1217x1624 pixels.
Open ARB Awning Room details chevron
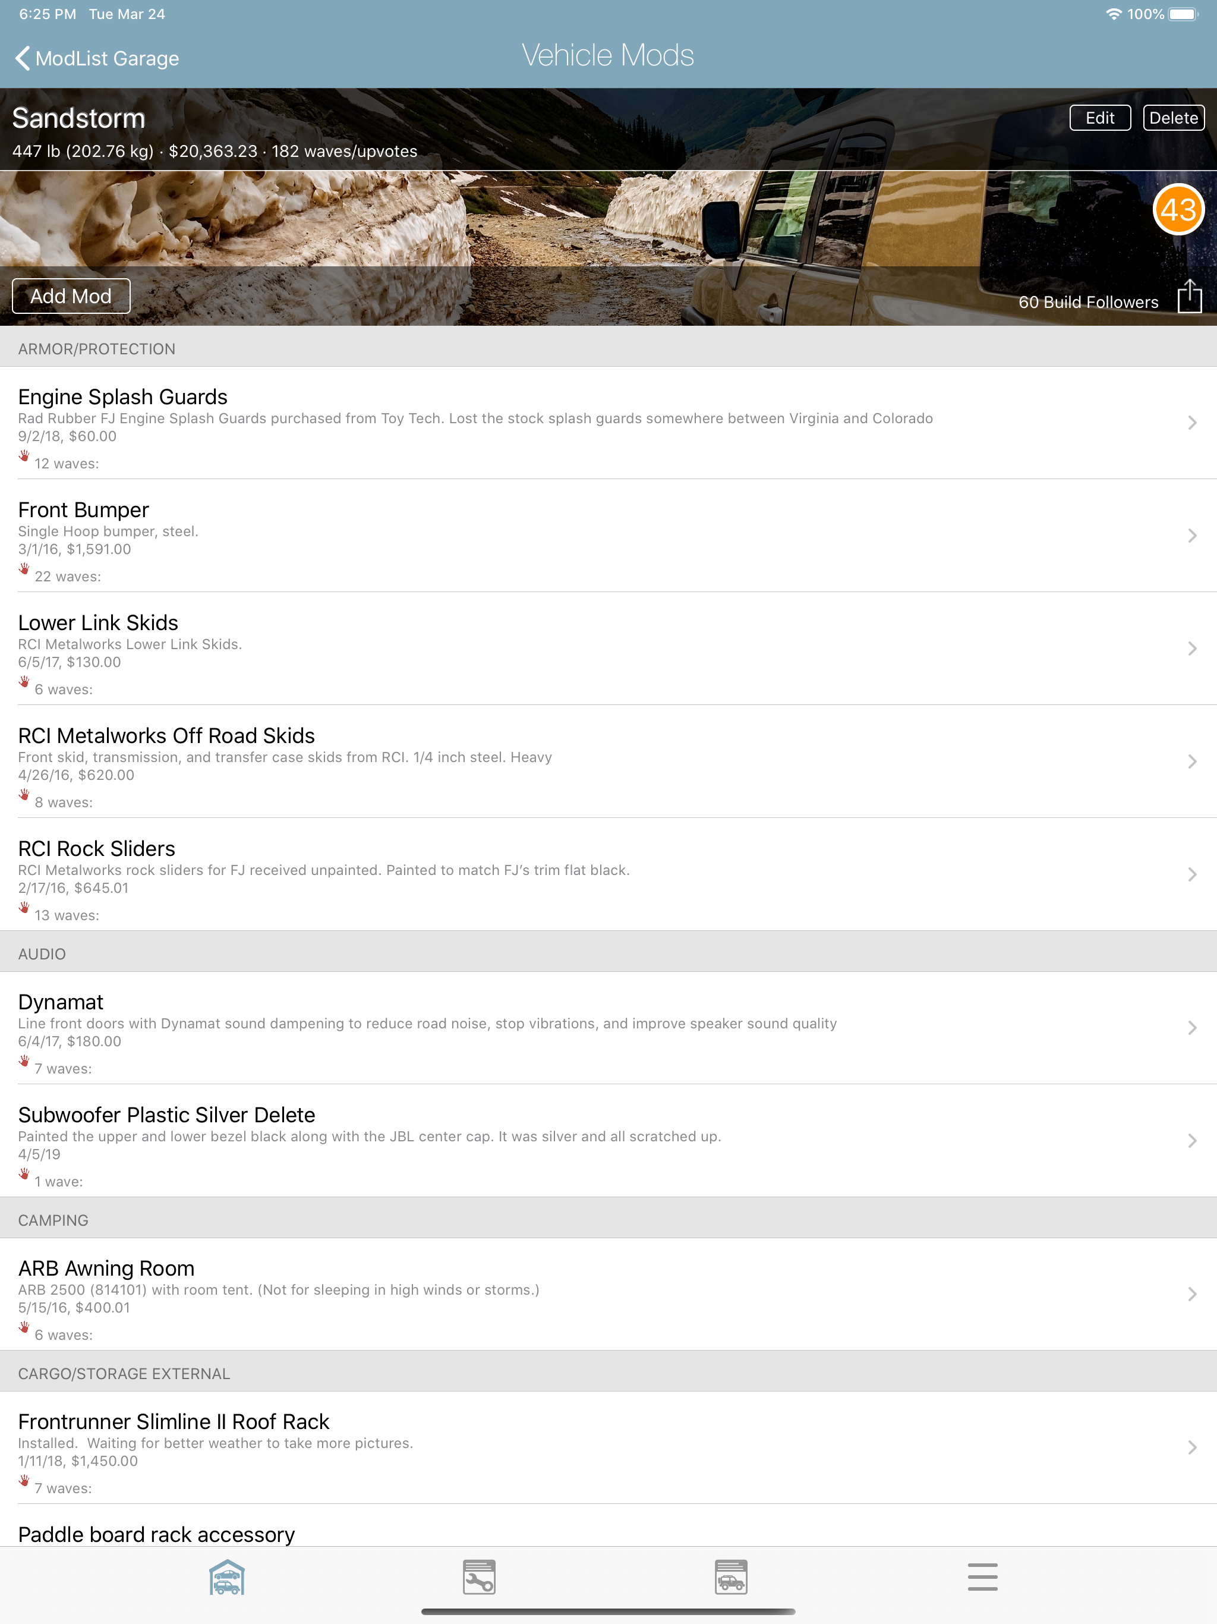pyautogui.click(x=1192, y=1294)
